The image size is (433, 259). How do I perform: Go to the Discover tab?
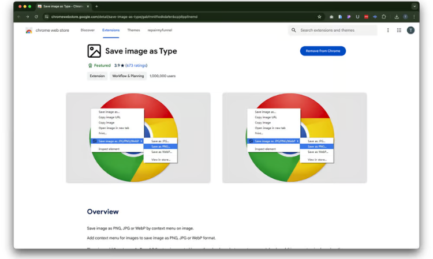coord(88,30)
